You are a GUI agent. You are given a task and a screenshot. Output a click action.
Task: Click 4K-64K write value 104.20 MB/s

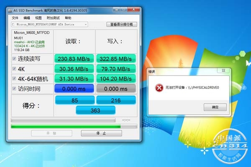pos(116,79)
